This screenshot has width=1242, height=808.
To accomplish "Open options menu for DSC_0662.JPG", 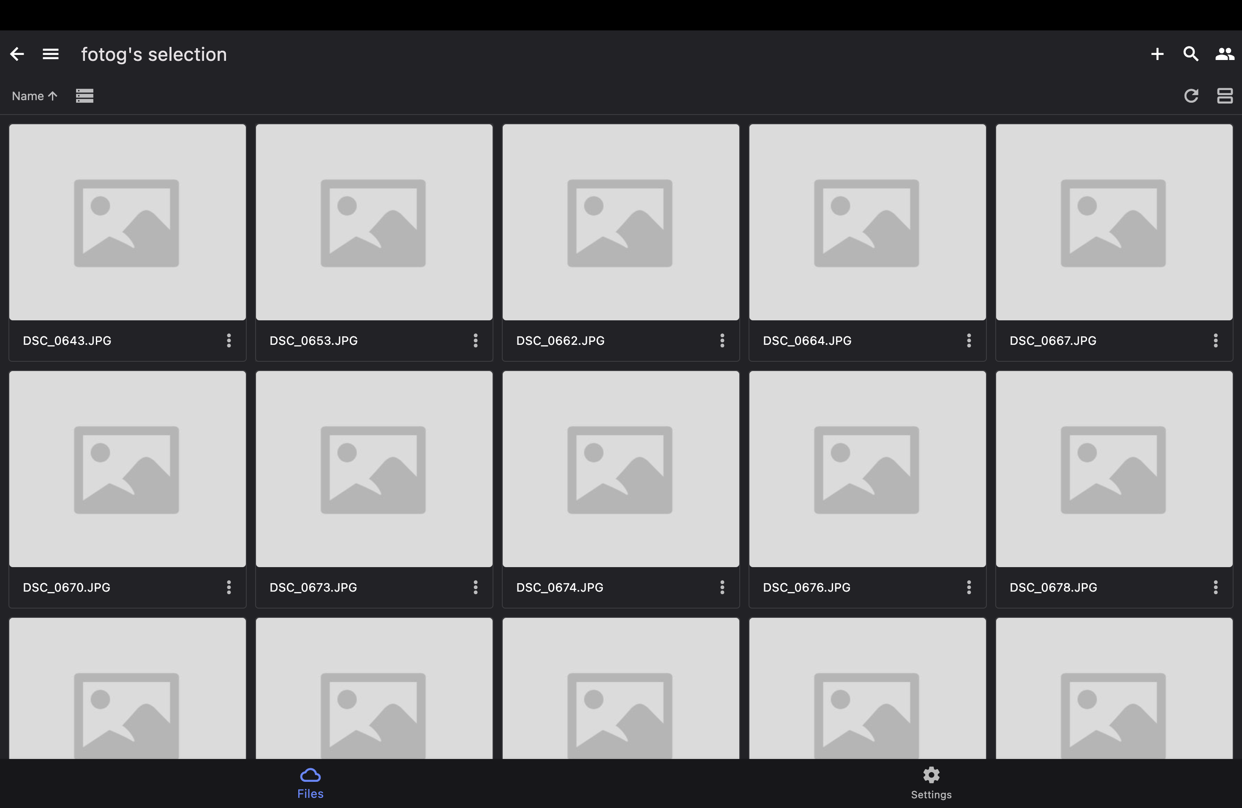I will [x=722, y=340].
